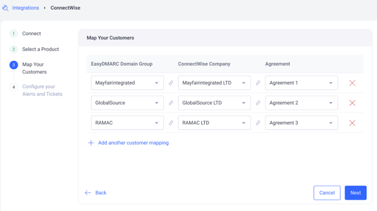Click the link icon between Mayfairintegrated and Mayfairintegrated LTD

[170, 83]
